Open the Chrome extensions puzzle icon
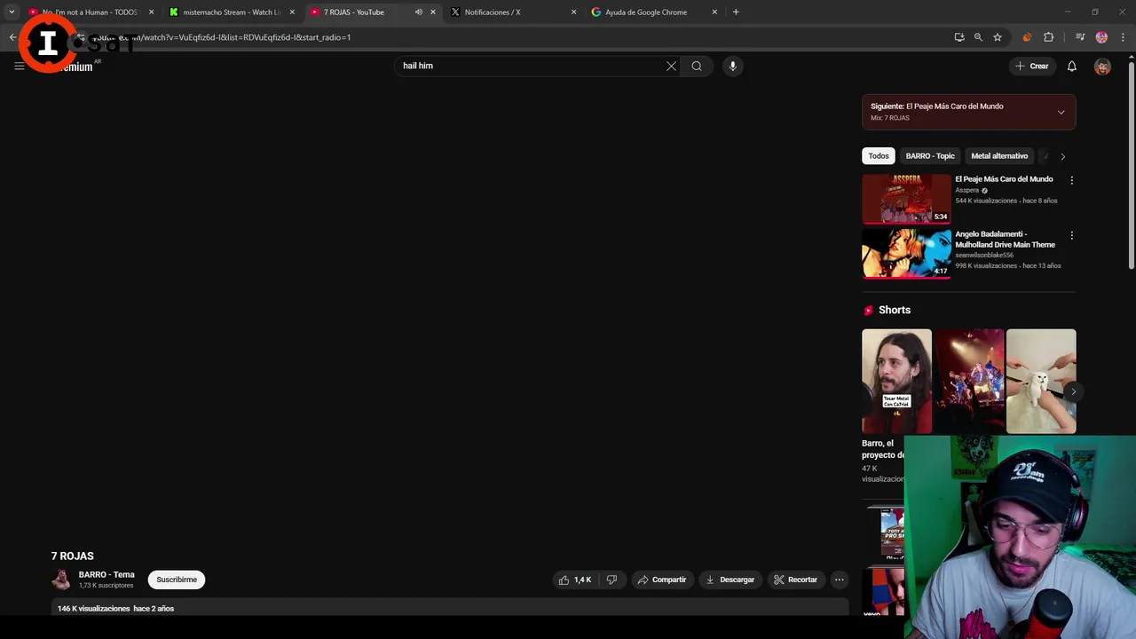This screenshot has height=639, width=1136. (1048, 37)
